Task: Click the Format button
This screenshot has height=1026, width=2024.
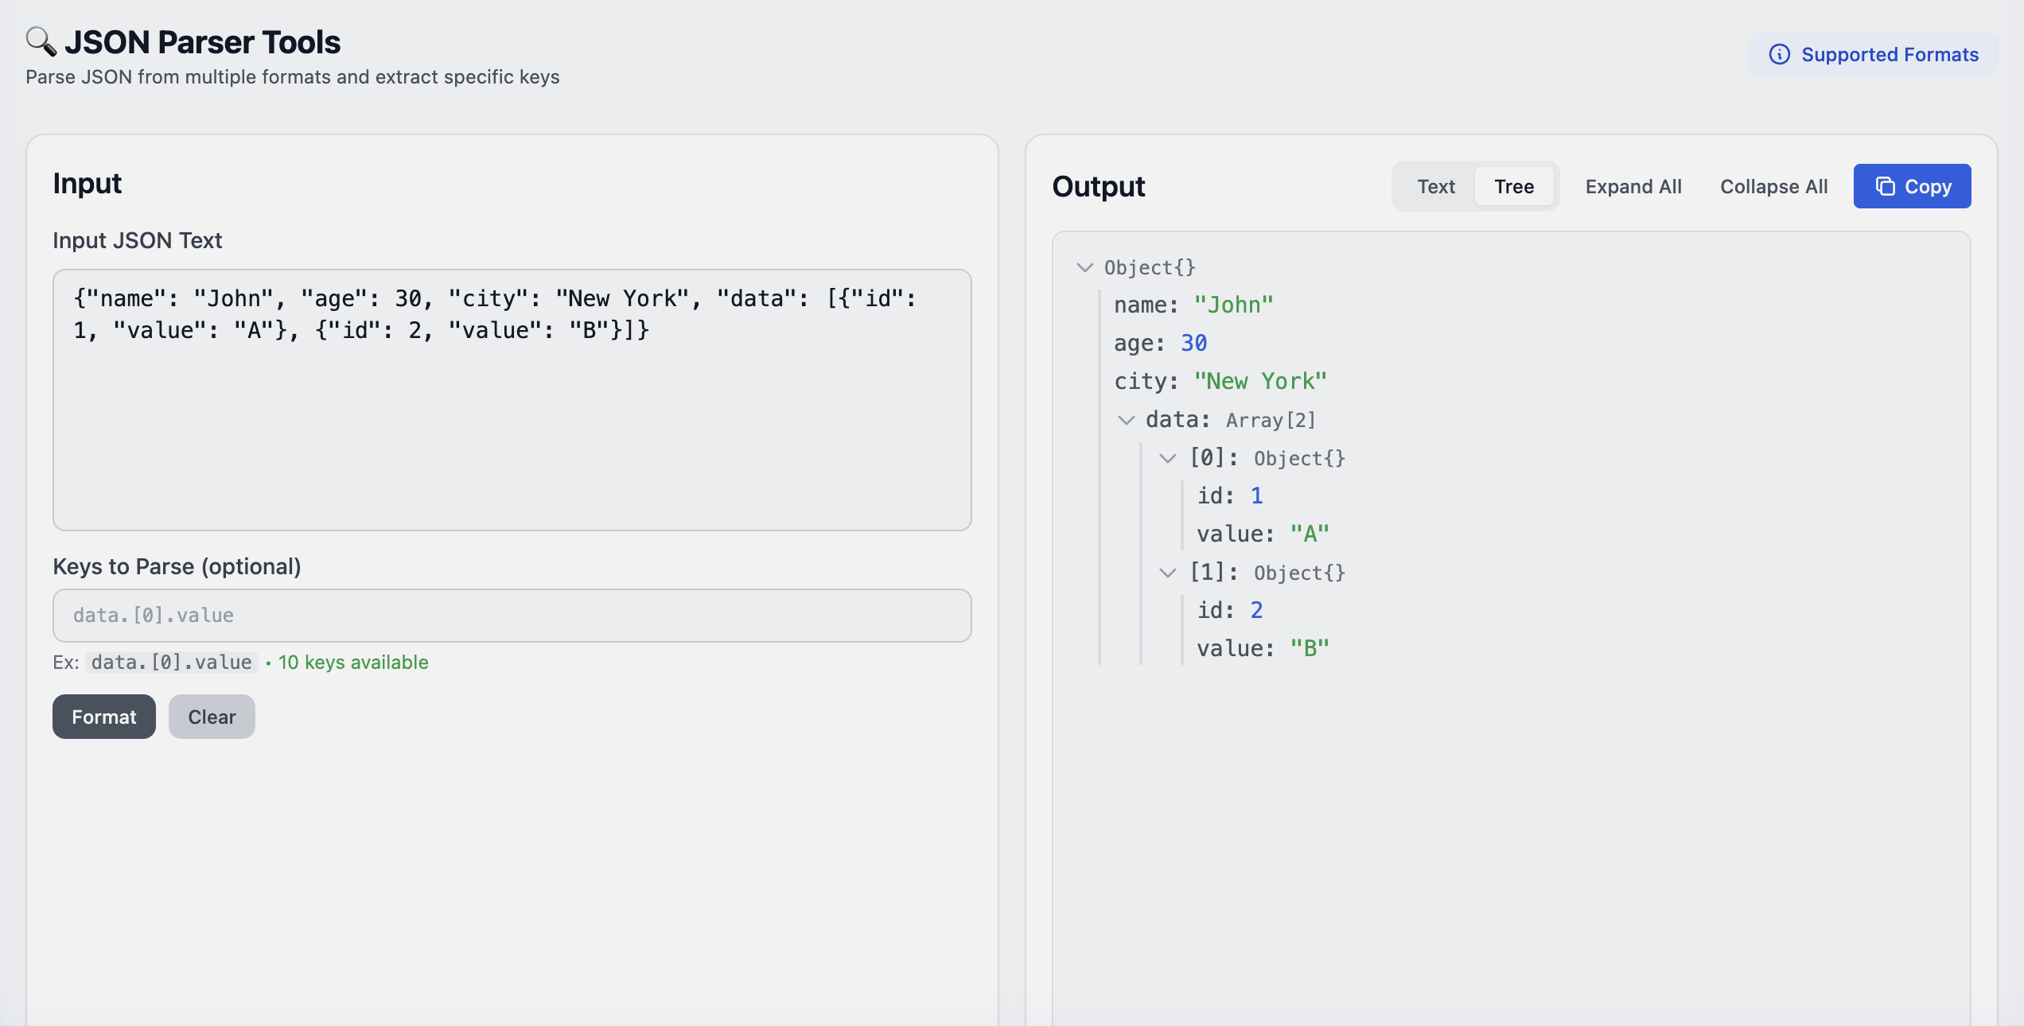Action: click(104, 717)
